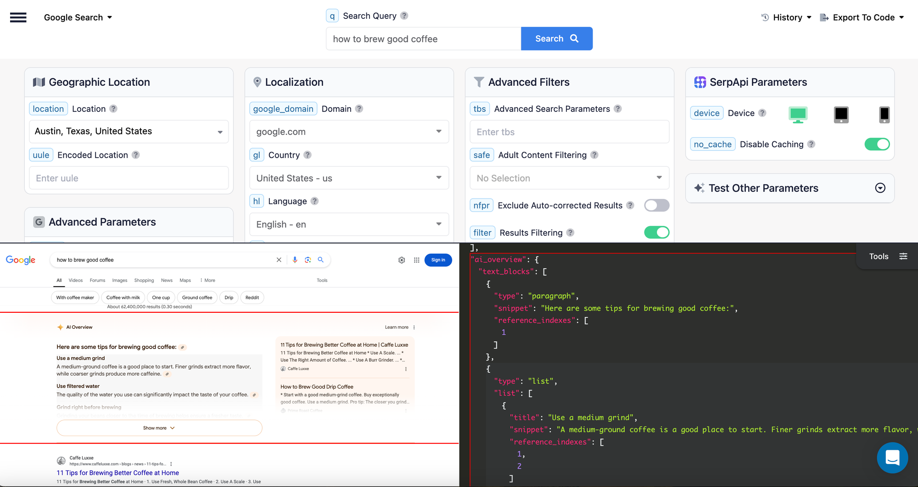918x487 pixels.
Task: Open the Location dropdown showing Austin, Texas
Action: [x=129, y=132]
